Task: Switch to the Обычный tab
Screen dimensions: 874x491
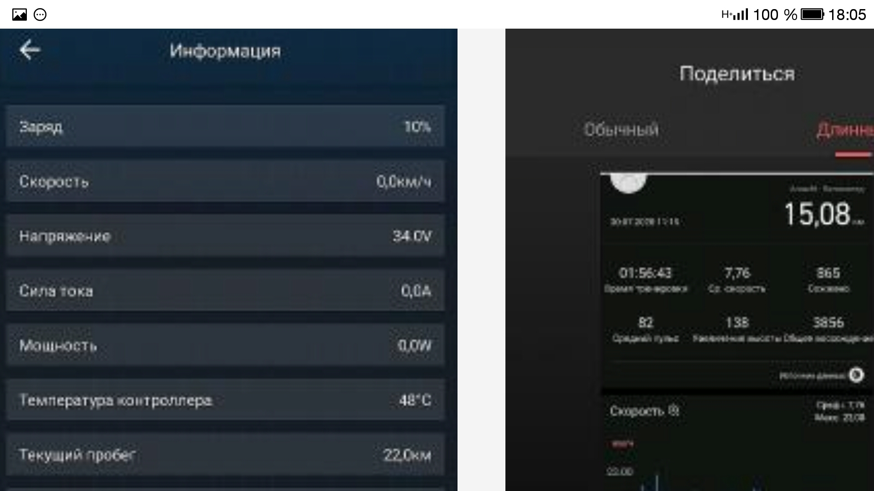Action: point(621,130)
